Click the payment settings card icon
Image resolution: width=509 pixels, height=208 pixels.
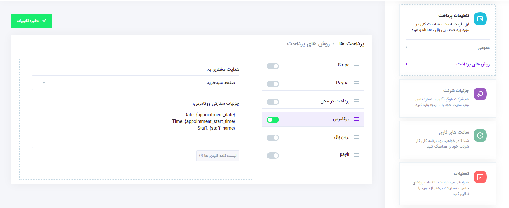tap(480, 19)
